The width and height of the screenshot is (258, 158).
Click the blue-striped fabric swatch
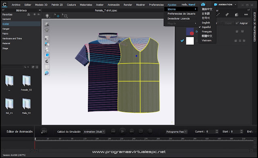(190, 32)
